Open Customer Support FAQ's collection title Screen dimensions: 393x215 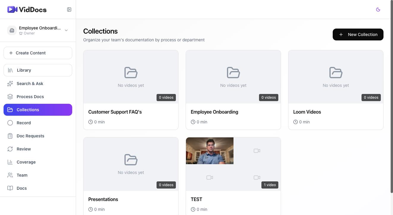point(115,112)
